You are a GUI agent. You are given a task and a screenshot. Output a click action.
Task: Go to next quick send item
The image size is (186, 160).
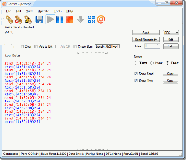[x=14, y=47]
